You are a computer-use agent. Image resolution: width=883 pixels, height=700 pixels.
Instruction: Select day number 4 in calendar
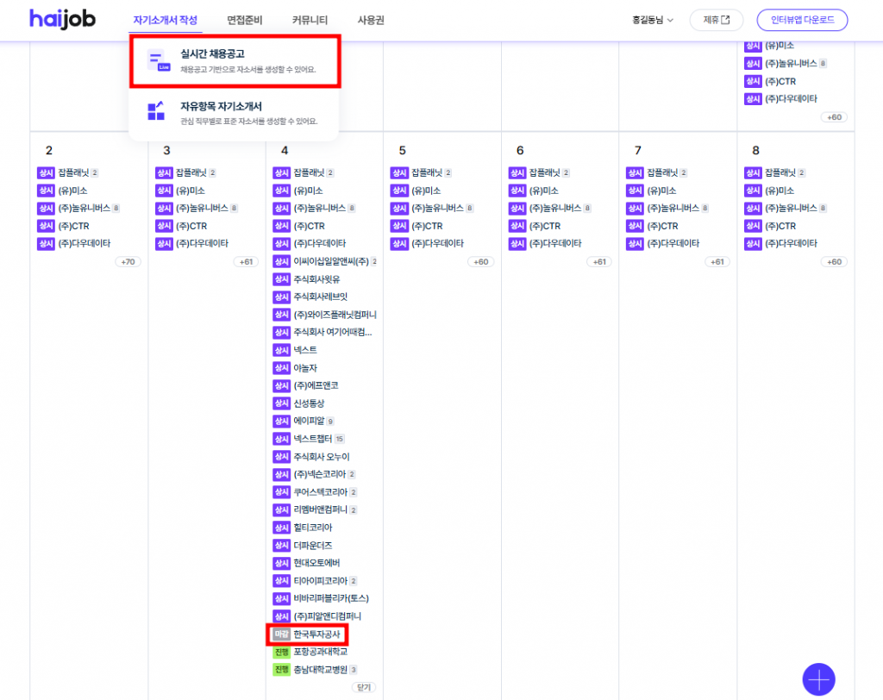coord(285,150)
